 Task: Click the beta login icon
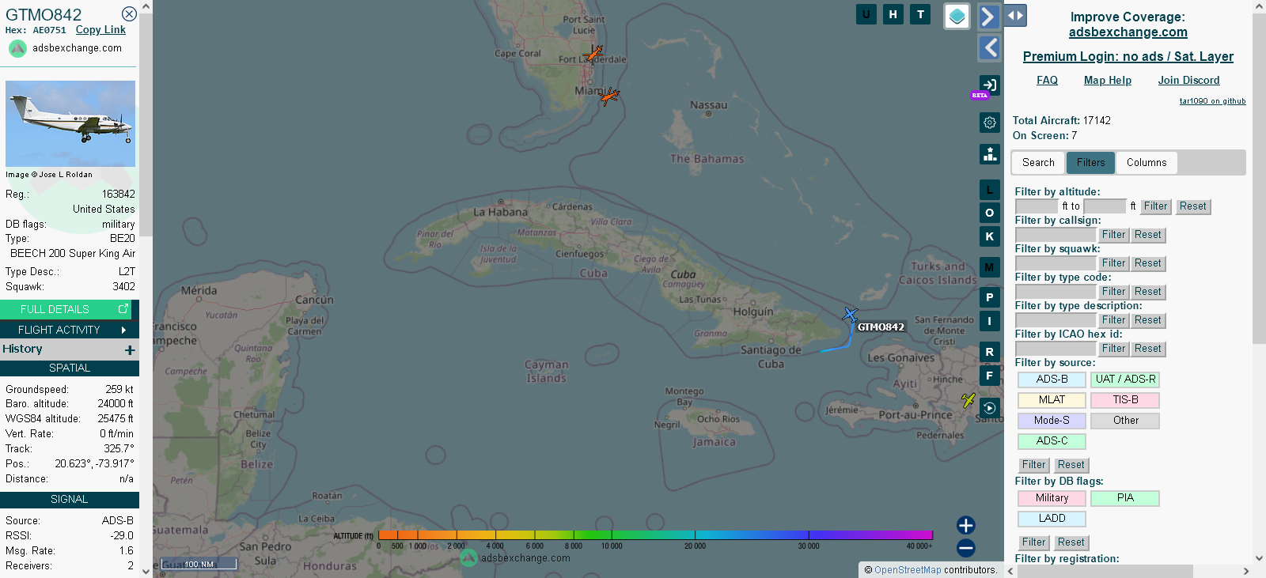(x=989, y=85)
